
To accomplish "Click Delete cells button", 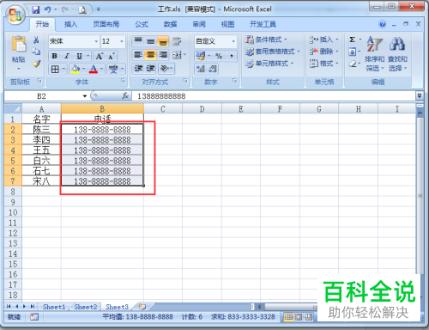I will (x=324, y=52).
